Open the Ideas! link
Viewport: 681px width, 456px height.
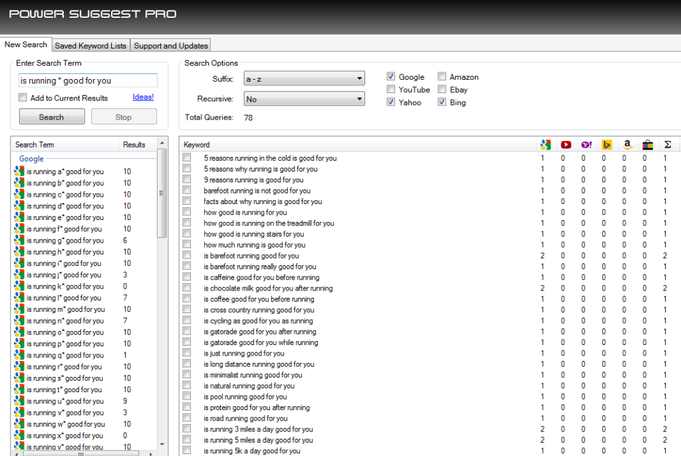pos(143,97)
